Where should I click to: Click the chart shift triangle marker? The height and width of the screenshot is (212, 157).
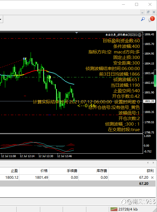[x=77, y=33]
